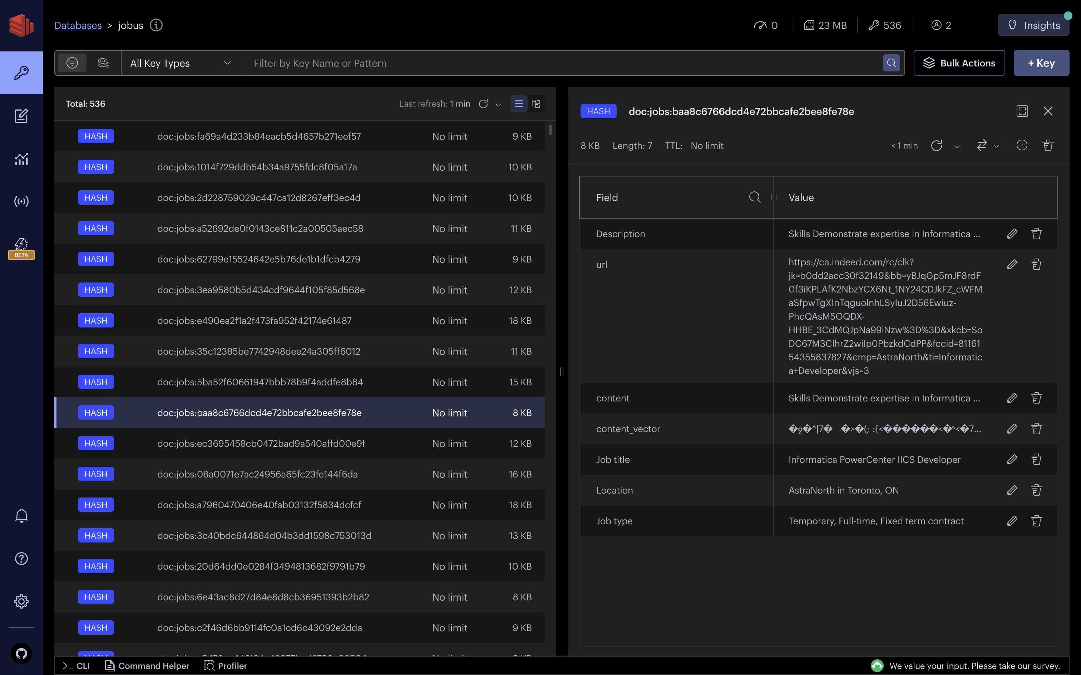Expand key list auto-refresh options chevron

pyautogui.click(x=499, y=104)
